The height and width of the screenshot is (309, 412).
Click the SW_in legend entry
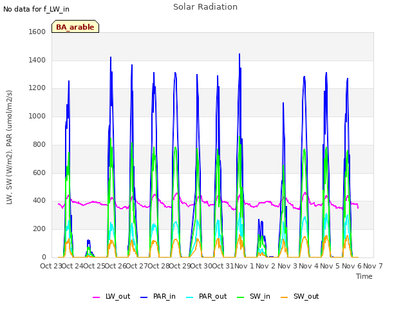coord(253,296)
